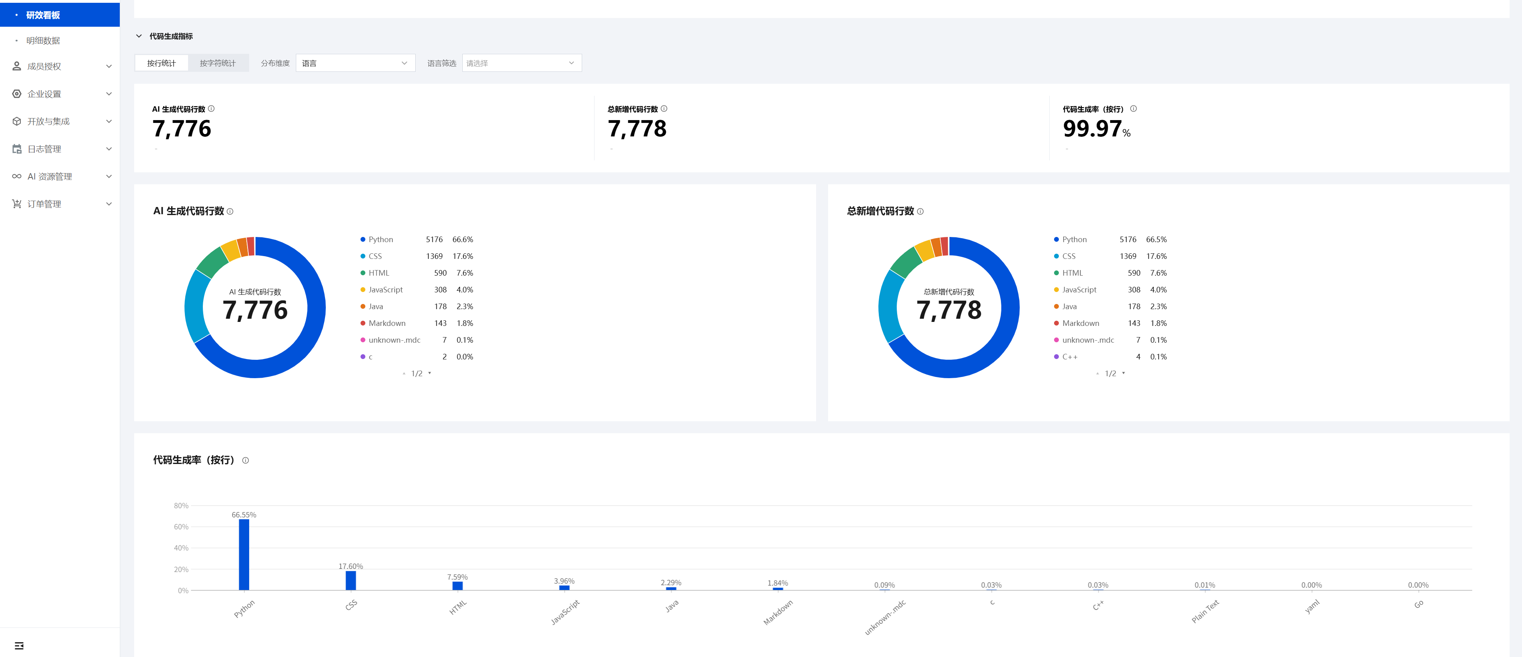Collapse the sidebar using the bottom menu icon
1522x657 pixels.
[19, 645]
